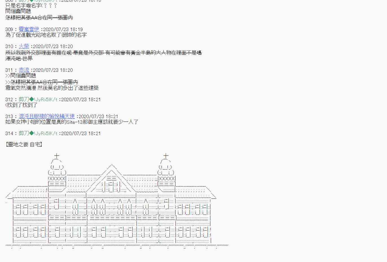387x262 pixels.
Task: Select post number 313
Action: point(9,117)
